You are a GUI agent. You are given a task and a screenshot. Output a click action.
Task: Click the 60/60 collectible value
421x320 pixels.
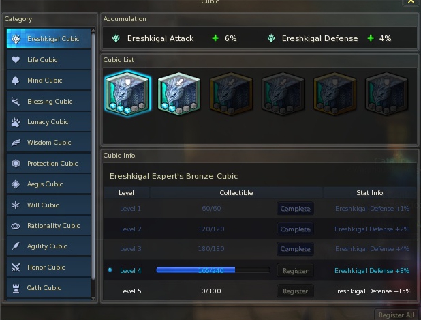pos(212,209)
